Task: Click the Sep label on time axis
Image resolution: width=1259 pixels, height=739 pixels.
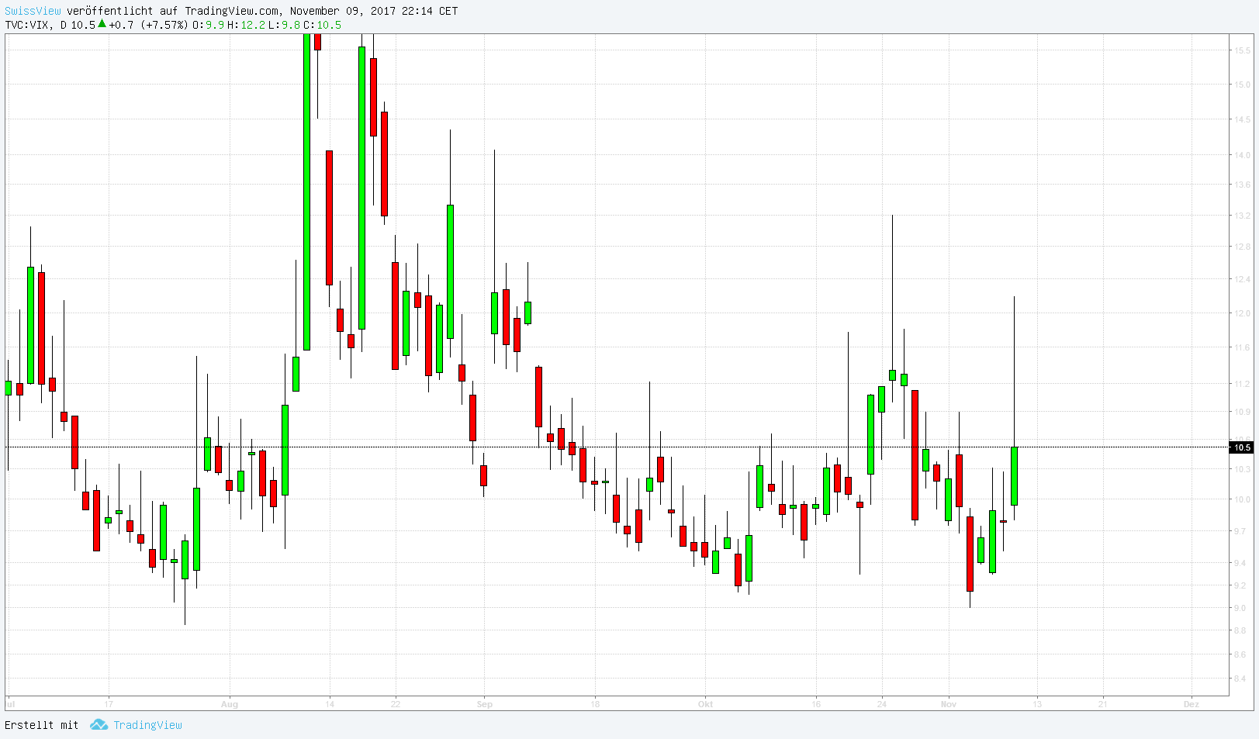Action: click(x=485, y=704)
